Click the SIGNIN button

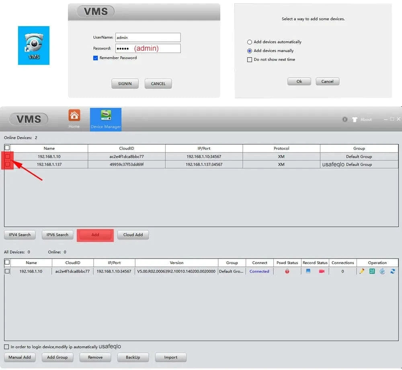click(125, 84)
